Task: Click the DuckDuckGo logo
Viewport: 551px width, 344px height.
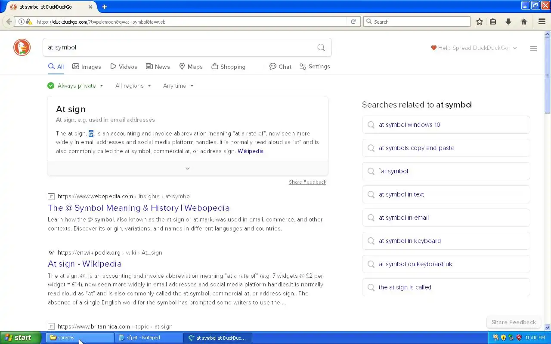Action: [x=22, y=47]
